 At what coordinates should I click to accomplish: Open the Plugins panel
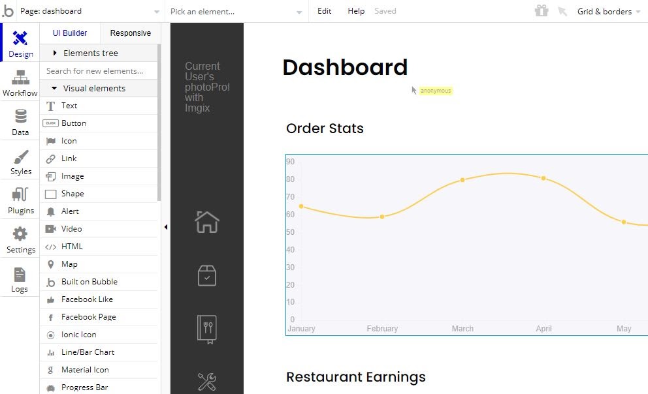point(20,200)
